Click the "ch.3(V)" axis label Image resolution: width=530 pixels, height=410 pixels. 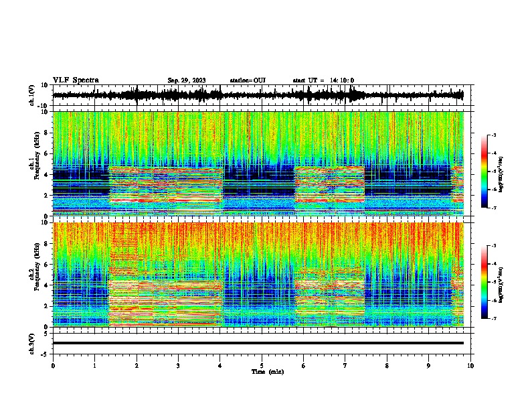click(32, 344)
